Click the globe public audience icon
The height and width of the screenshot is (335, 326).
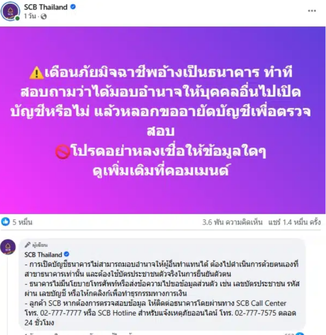44,16
